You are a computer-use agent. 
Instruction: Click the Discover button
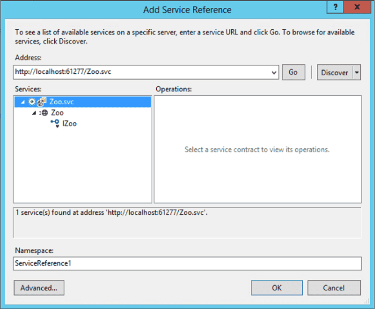[335, 72]
